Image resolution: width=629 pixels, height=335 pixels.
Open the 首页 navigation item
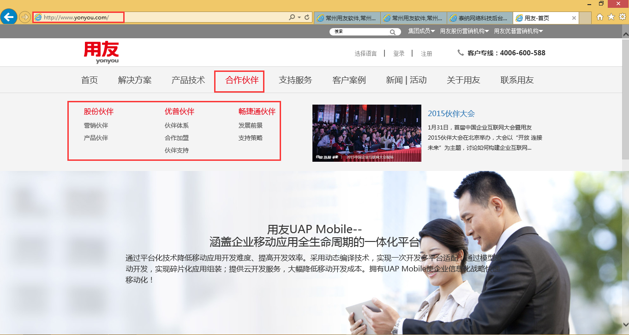(x=90, y=80)
